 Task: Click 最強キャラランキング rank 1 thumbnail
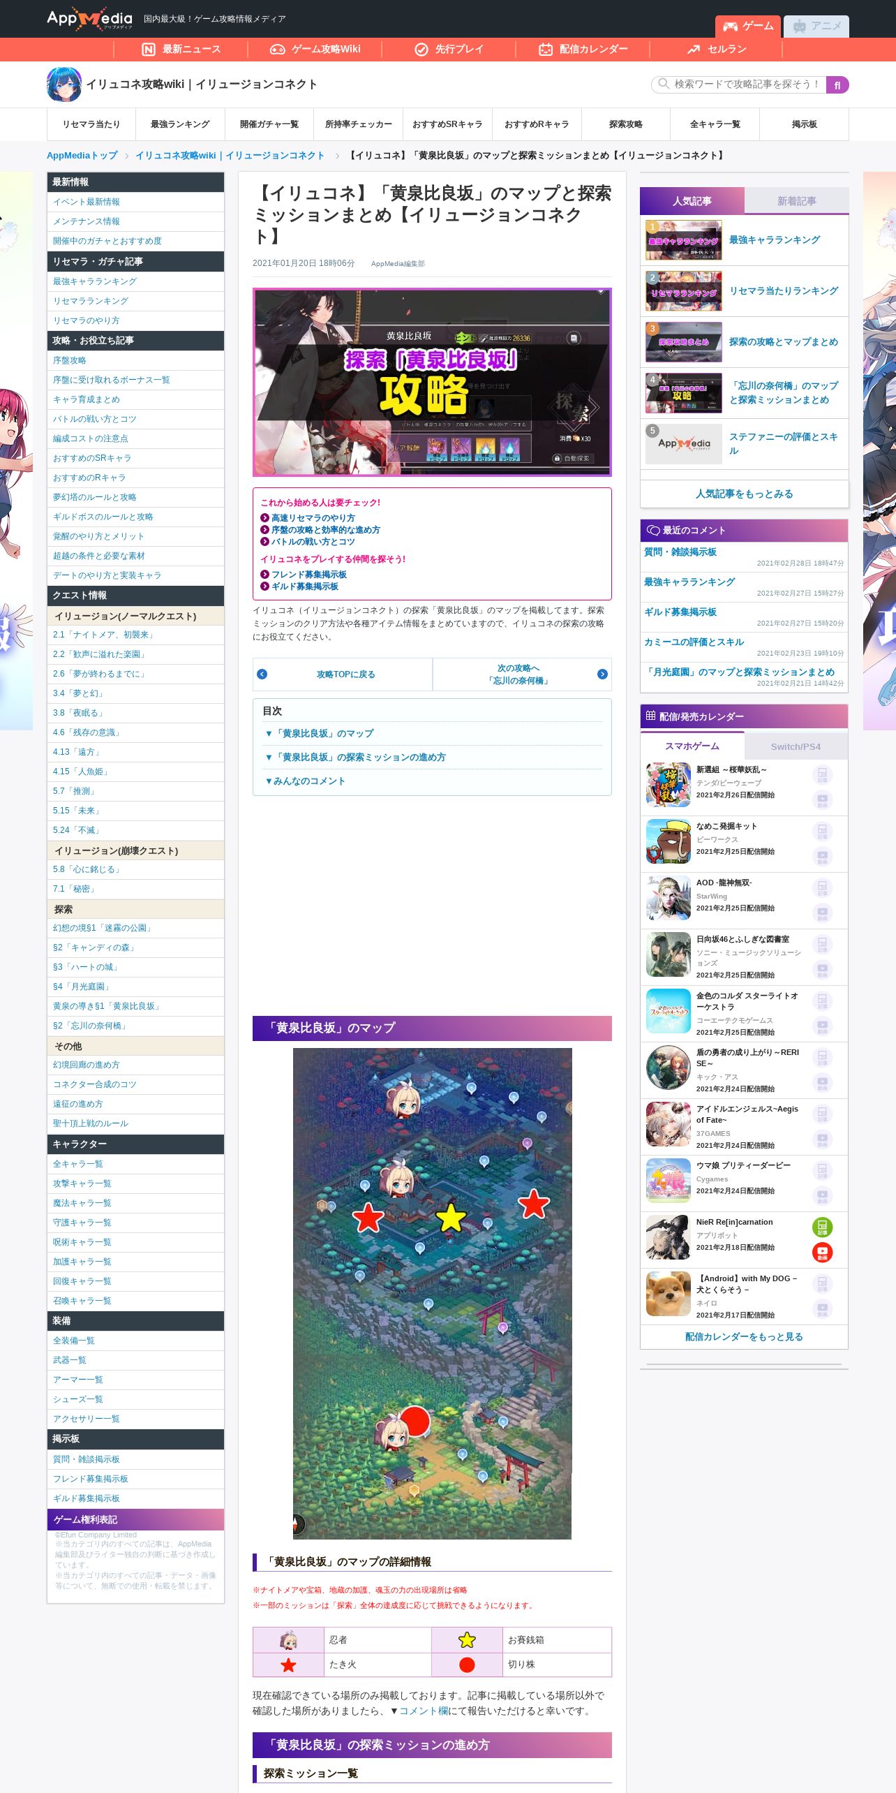pos(684,239)
